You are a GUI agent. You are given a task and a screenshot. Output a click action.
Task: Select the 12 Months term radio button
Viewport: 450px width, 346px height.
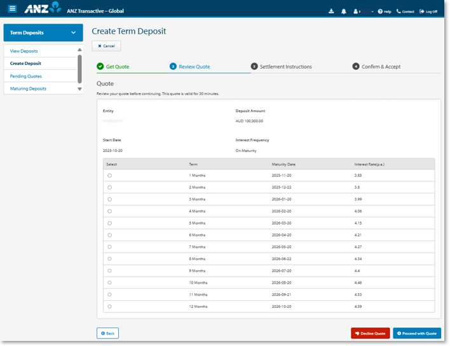(x=110, y=307)
